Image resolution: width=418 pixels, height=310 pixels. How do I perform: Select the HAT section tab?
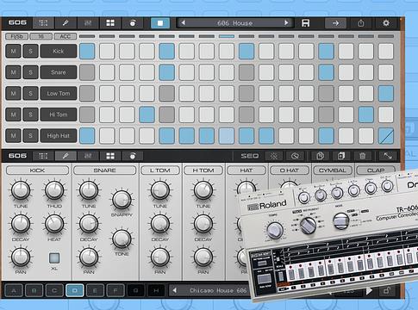point(246,170)
